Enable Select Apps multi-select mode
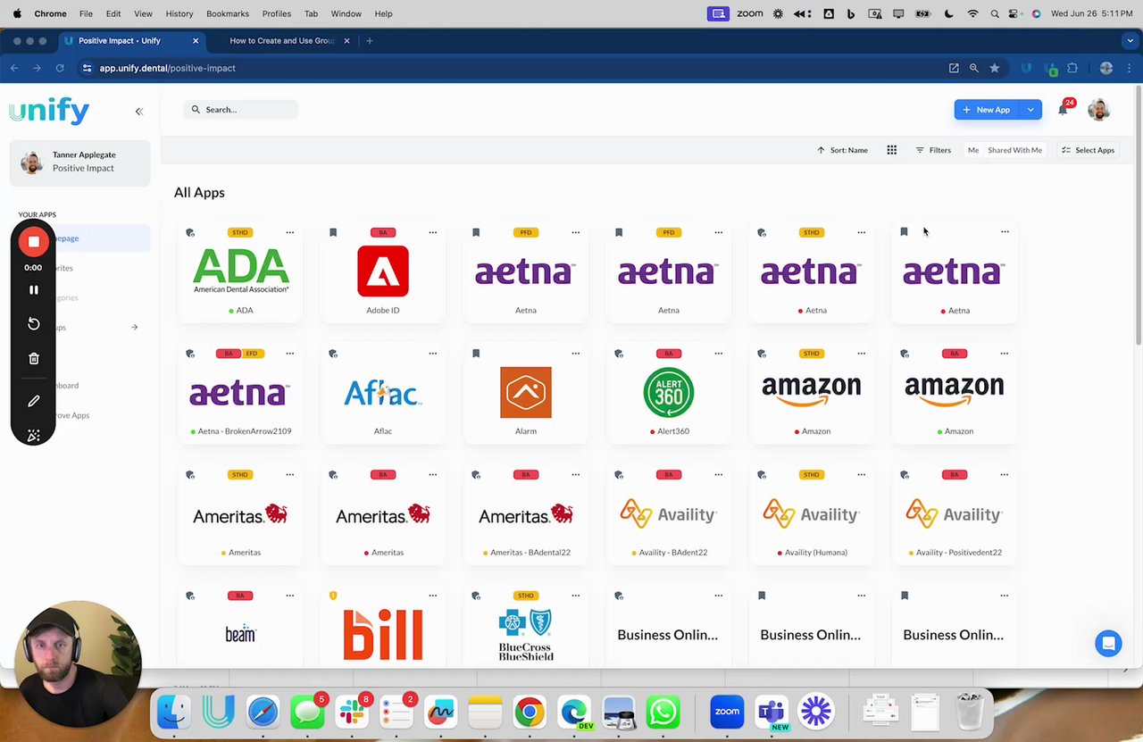The image size is (1143, 742). (x=1088, y=150)
